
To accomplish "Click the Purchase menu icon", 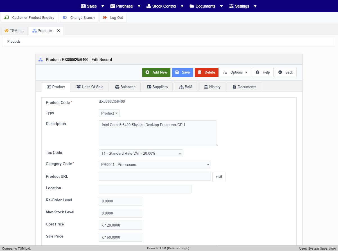I will tap(112, 6).
